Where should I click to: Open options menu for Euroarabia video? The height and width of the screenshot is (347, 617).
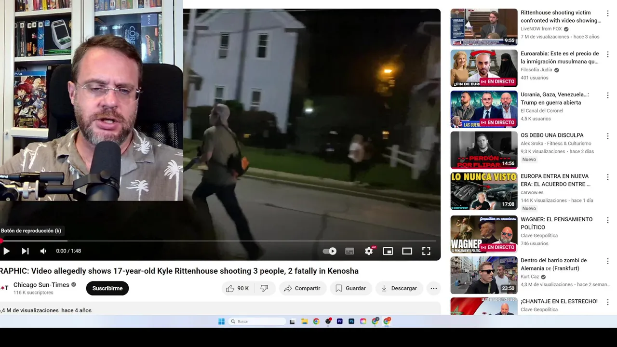(608, 54)
